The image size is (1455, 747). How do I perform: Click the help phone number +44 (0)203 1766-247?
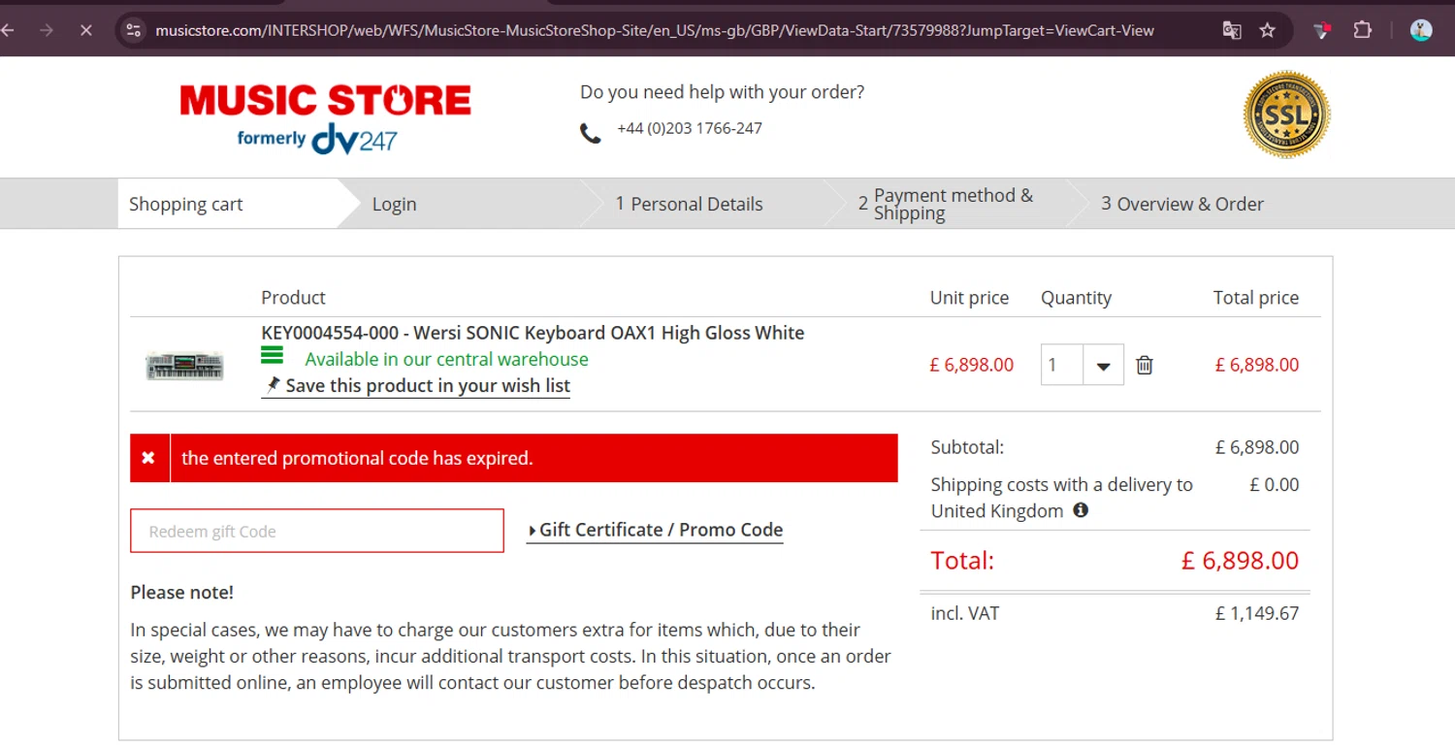click(x=690, y=128)
